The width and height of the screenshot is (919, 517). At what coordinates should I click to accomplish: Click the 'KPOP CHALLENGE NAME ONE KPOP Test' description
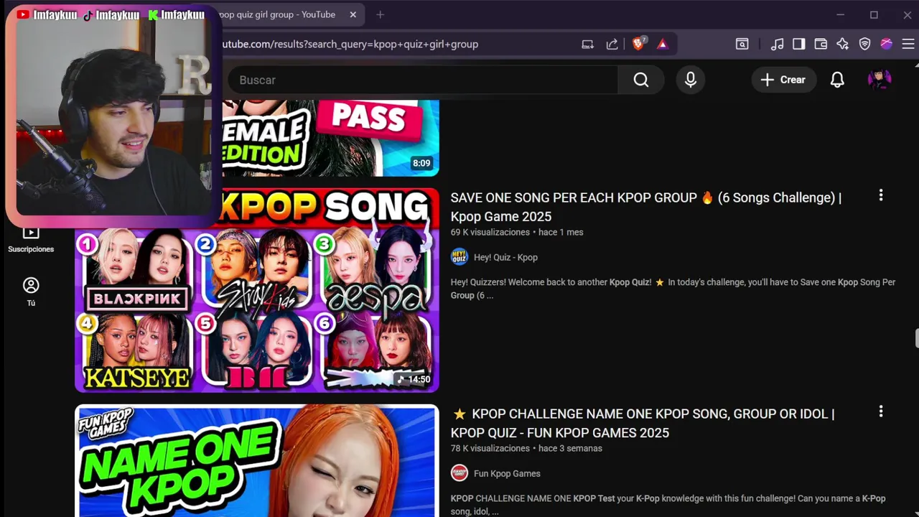pos(668,505)
